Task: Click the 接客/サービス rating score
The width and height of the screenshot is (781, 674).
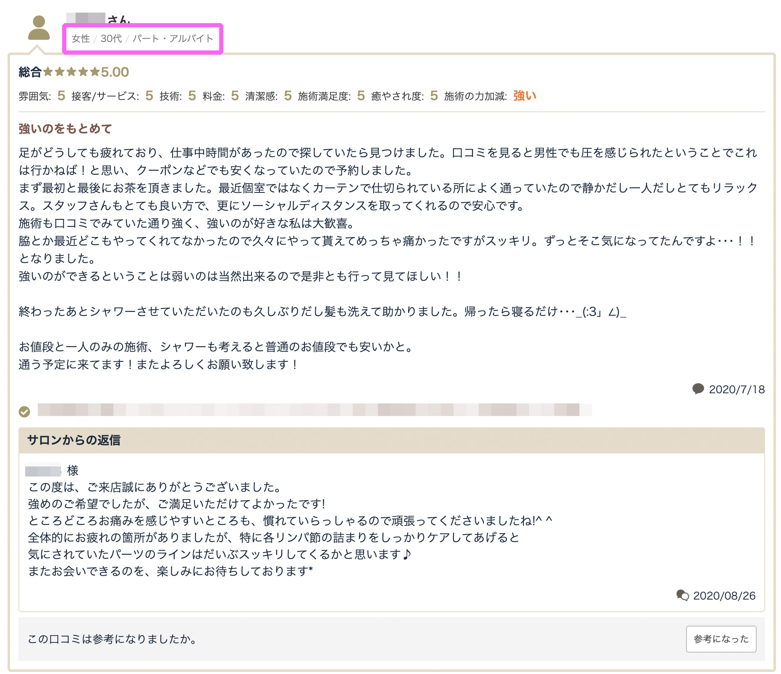Action: click(x=149, y=96)
